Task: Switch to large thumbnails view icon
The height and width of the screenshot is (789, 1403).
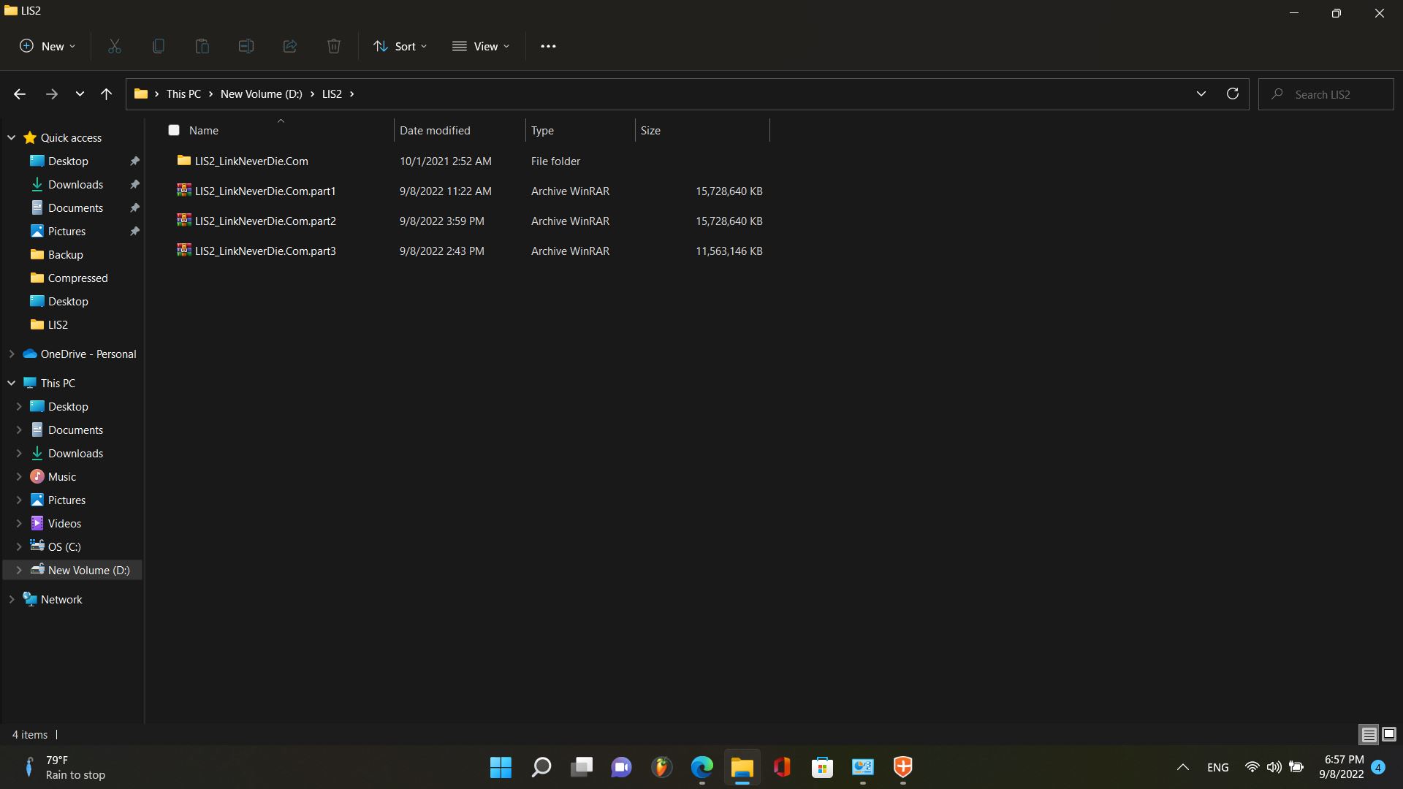Action: pos(1388,734)
